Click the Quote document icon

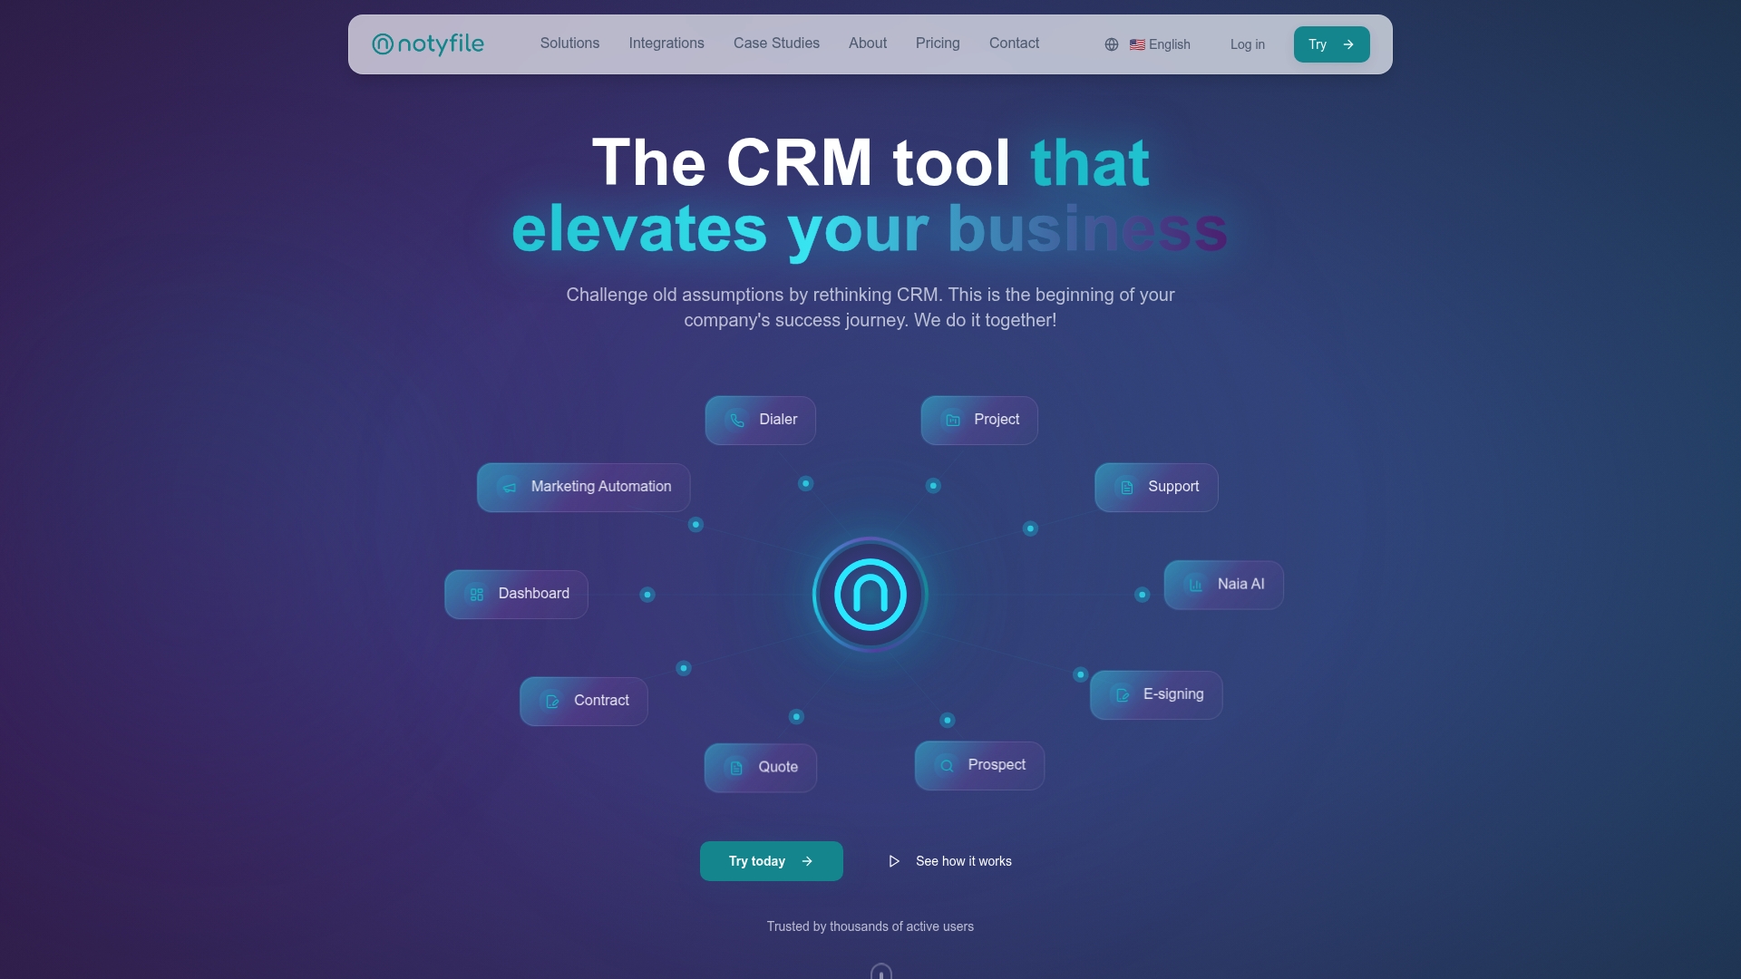tap(736, 769)
